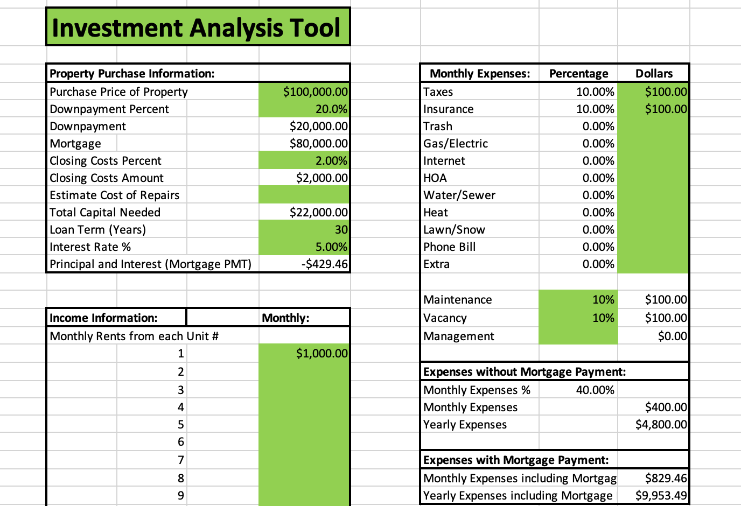The image size is (741, 506).
Task: Click the Management value of $0.00
Action: point(653,336)
